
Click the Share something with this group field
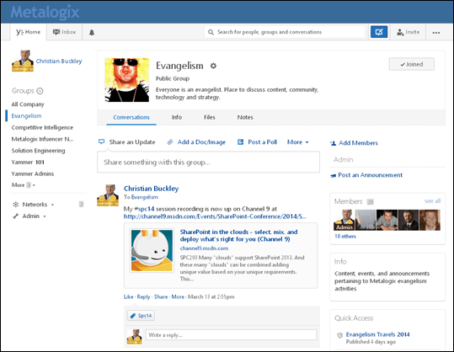coord(209,162)
